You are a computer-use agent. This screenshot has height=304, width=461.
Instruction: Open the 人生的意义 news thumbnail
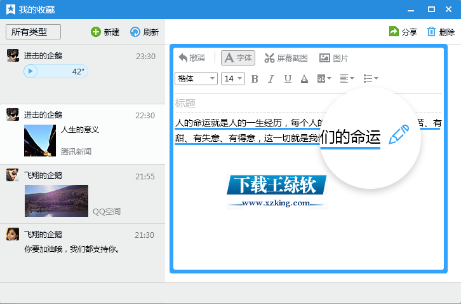click(x=40, y=141)
